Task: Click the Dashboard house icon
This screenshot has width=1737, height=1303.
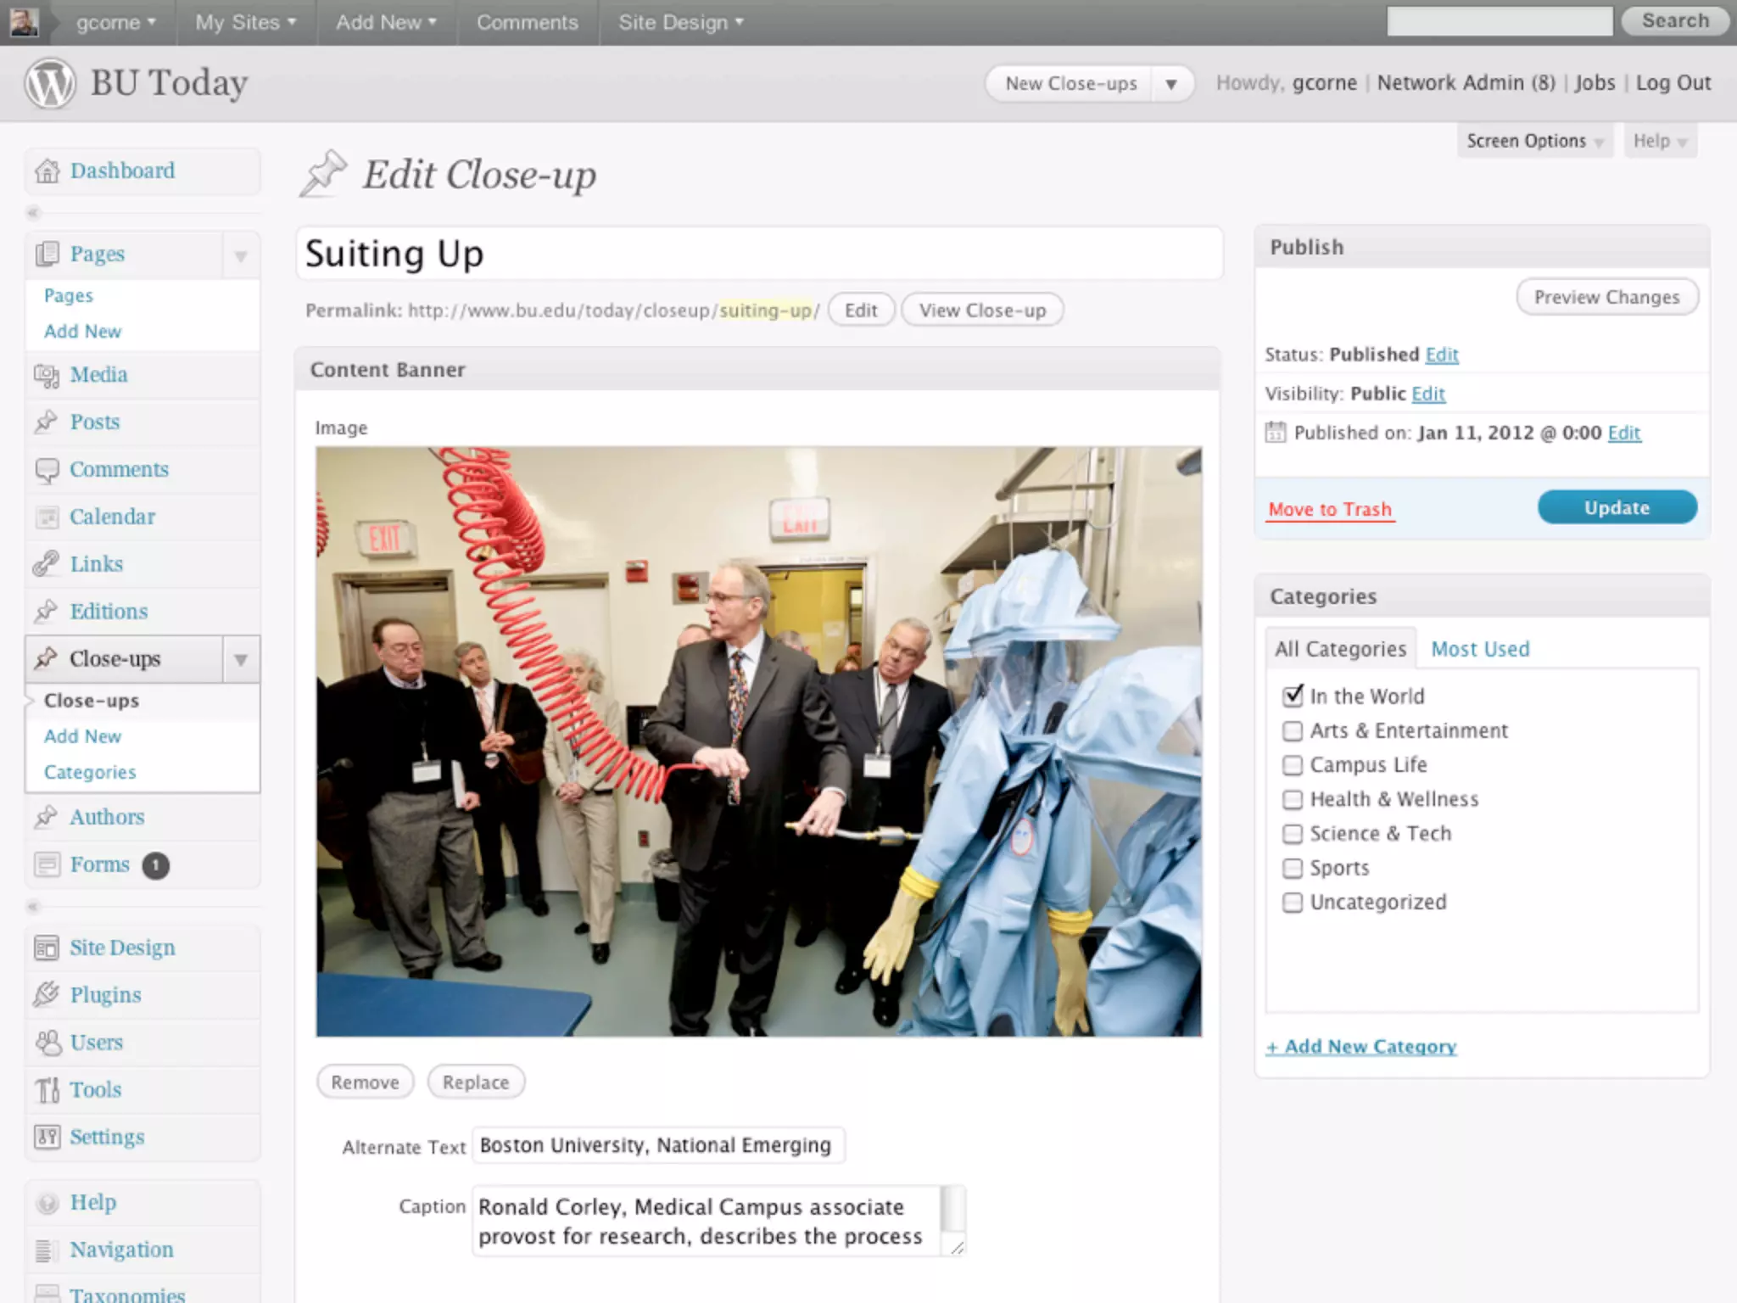Action: pos(47,171)
